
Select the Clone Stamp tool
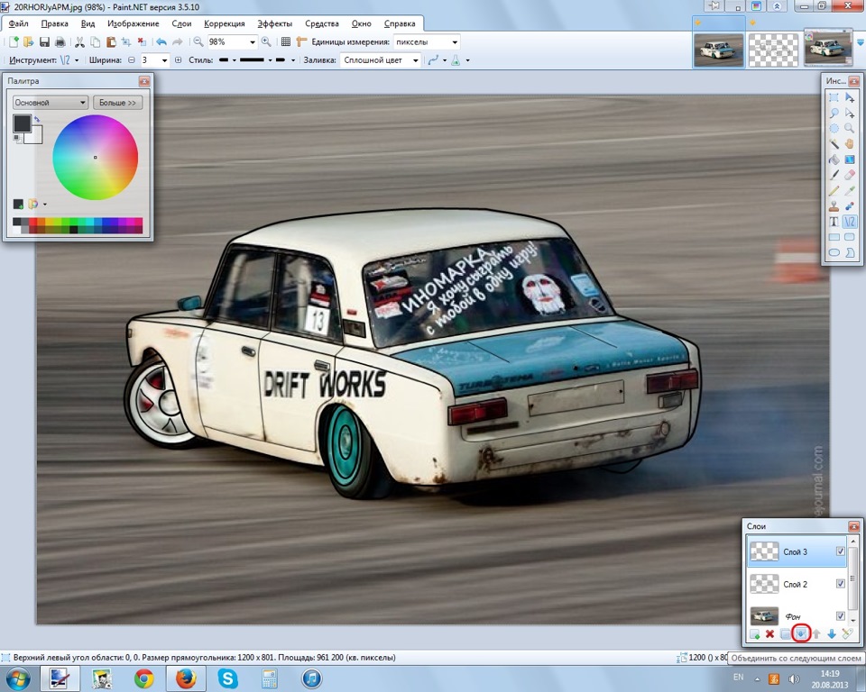pyautogui.click(x=834, y=205)
